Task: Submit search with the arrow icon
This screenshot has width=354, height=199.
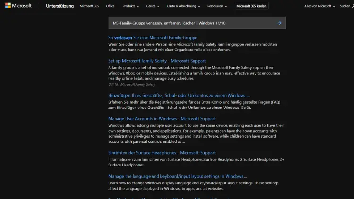Action: pyautogui.click(x=279, y=23)
